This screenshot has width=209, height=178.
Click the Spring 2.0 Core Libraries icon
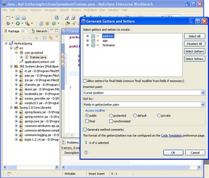pos(16,108)
